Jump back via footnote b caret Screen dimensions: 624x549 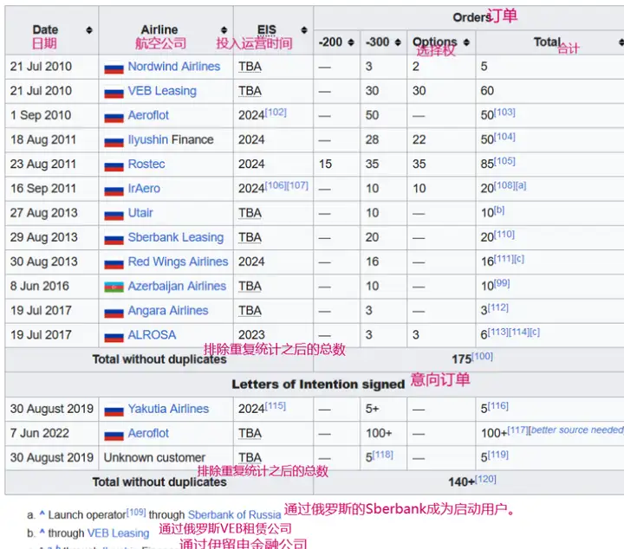(42, 532)
